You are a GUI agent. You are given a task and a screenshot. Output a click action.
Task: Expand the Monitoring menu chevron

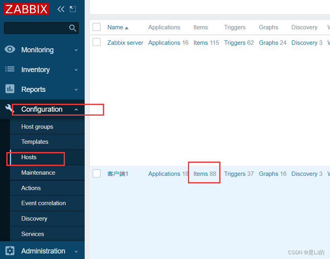(x=76, y=50)
